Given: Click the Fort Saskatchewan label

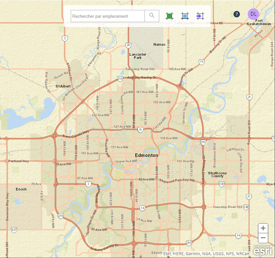Looking at the screenshot, I should [259, 22].
